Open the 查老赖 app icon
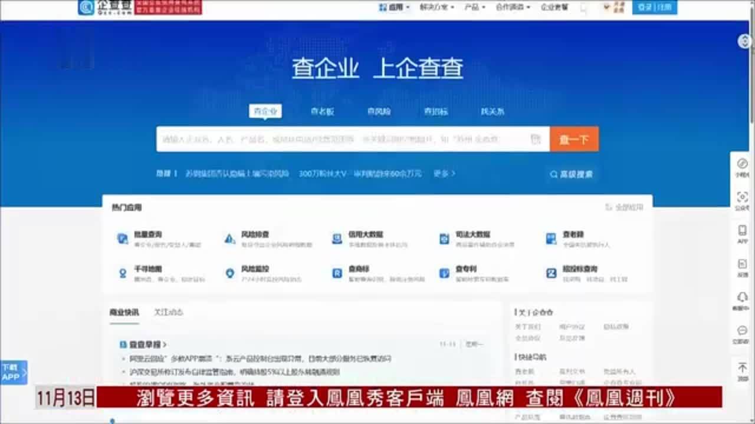The height and width of the screenshot is (424, 755). point(551,238)
